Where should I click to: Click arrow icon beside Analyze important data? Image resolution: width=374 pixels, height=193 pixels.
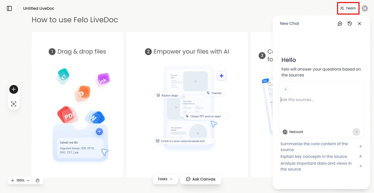coord(361,166)
